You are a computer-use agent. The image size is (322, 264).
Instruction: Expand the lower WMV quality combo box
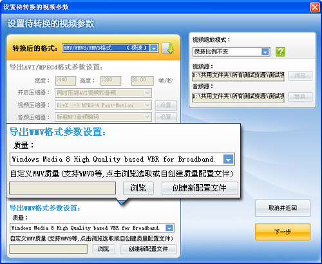[x=169, y=228]
